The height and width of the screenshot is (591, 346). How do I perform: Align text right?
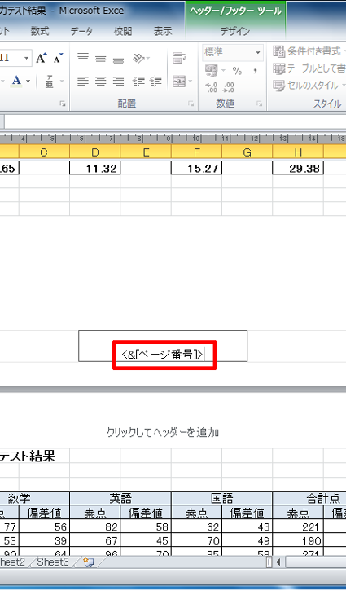pos(118,81)
